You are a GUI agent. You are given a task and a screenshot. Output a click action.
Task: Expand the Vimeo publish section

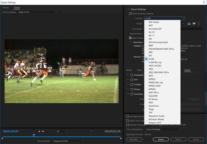[x=128, y=89]
